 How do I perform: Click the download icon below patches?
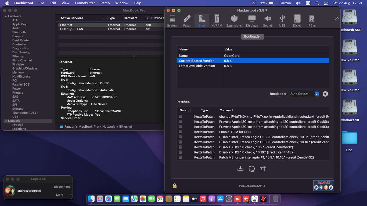point(240,169)
